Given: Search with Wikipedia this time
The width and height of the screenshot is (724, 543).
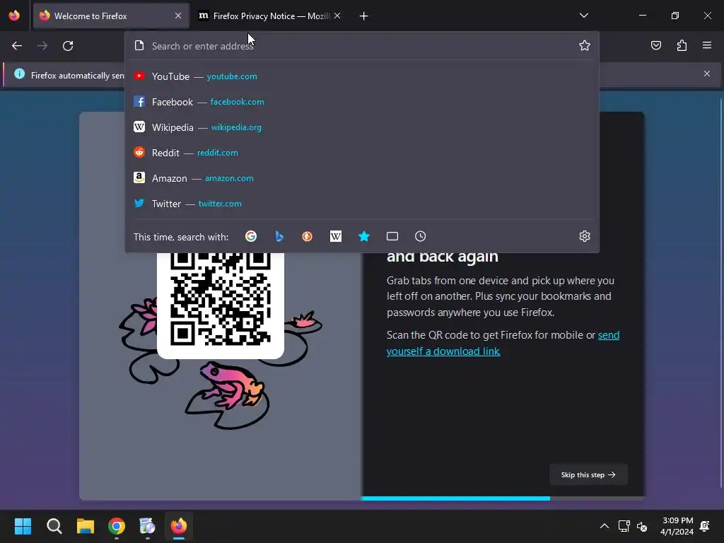Looking at the screenshot, I should click(336, 236).
